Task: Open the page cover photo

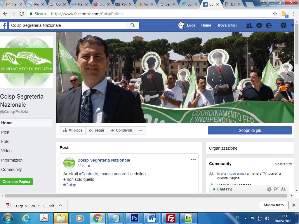Action: [175, 77]
